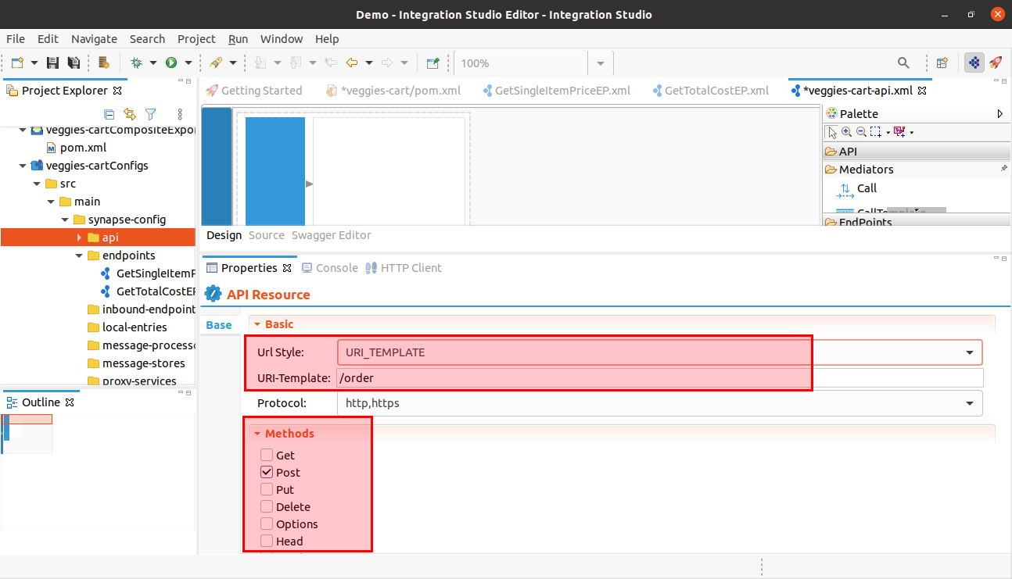Open the Url Style URI_TEMPLATE dropdown
The width and height of the screenshot is (1012, 579).
659,352
